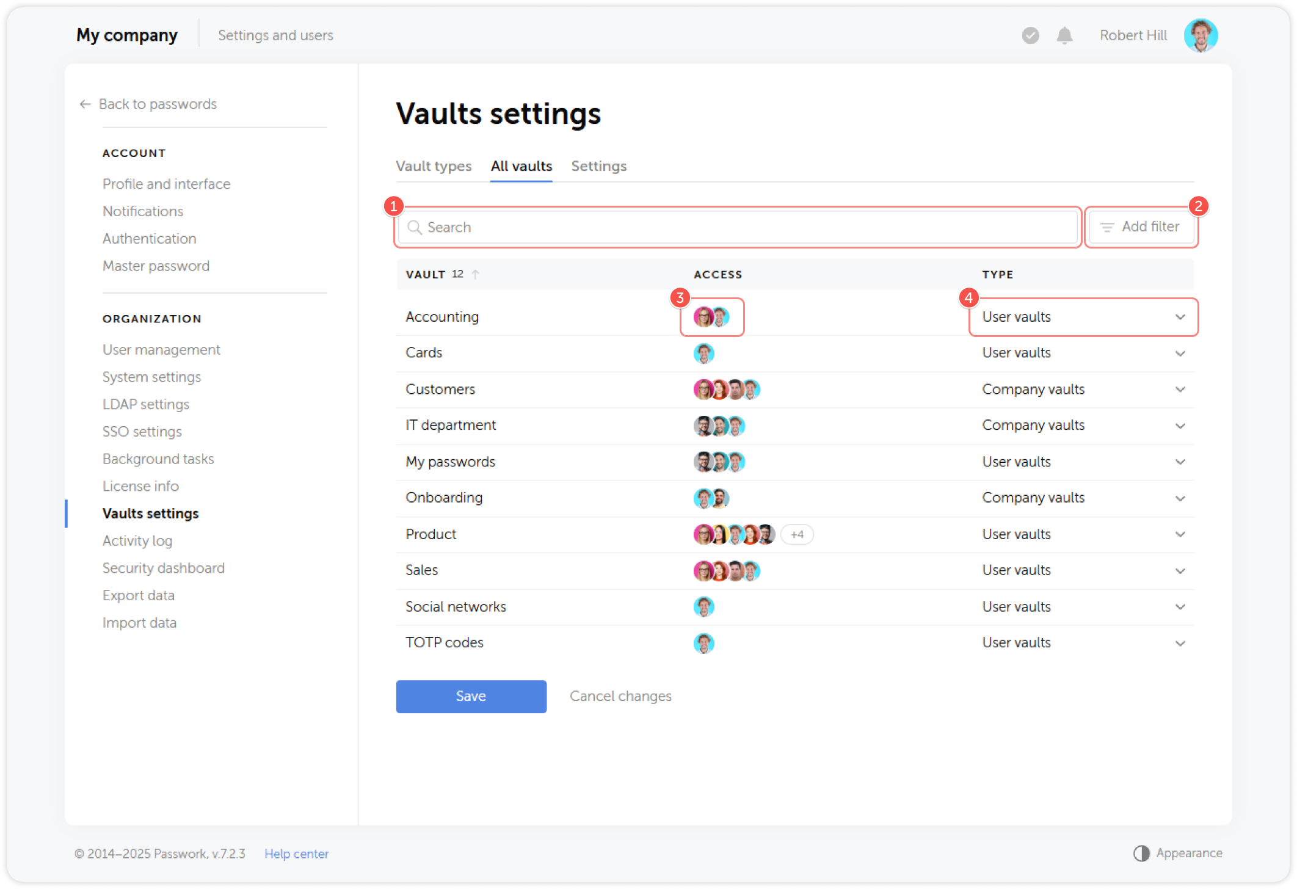Click the search magnifier icon

(415, 227)
